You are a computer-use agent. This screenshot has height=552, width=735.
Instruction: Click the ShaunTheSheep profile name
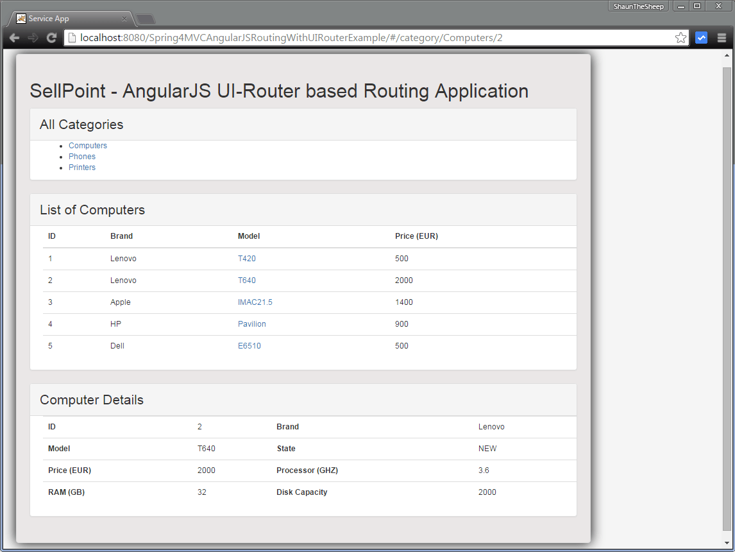pos(638,6)
